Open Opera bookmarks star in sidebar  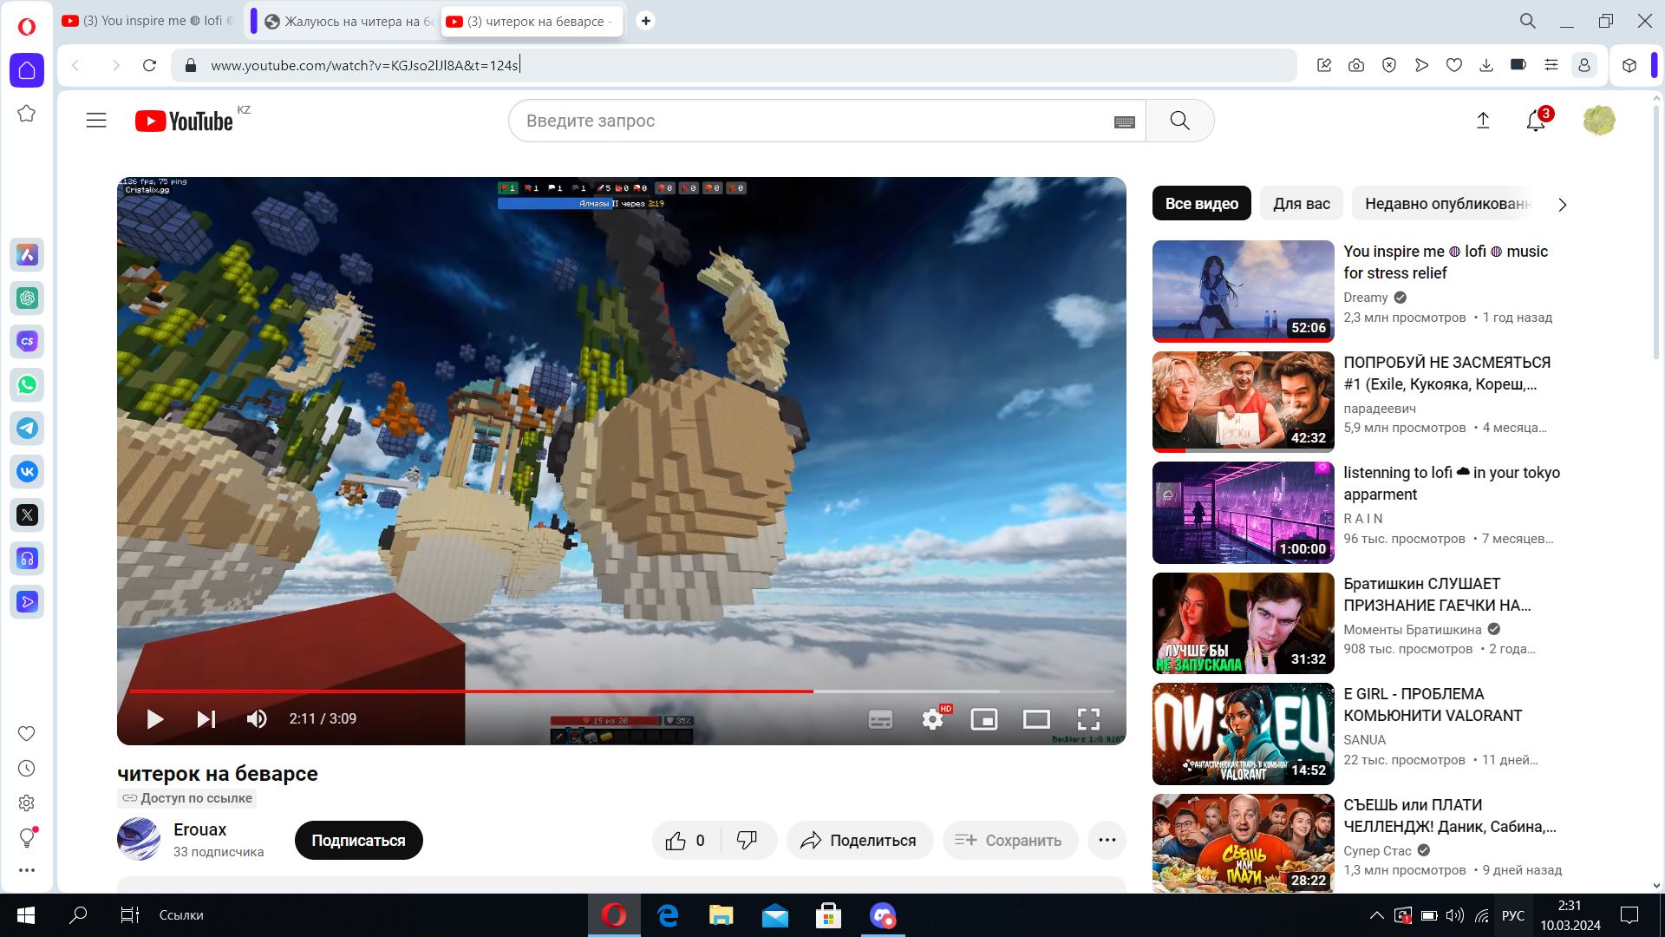(x=27, y=114)
